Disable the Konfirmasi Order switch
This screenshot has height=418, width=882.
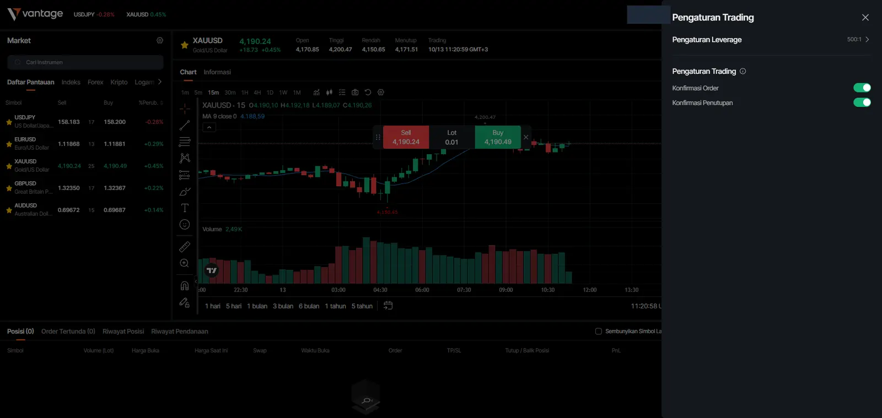[862, 88]
